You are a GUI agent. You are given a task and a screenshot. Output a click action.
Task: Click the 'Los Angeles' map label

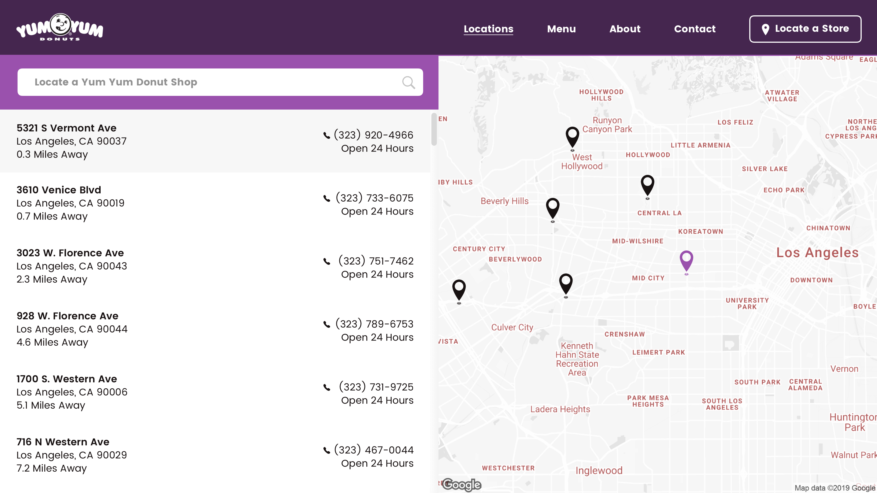(x=818, y=253)
